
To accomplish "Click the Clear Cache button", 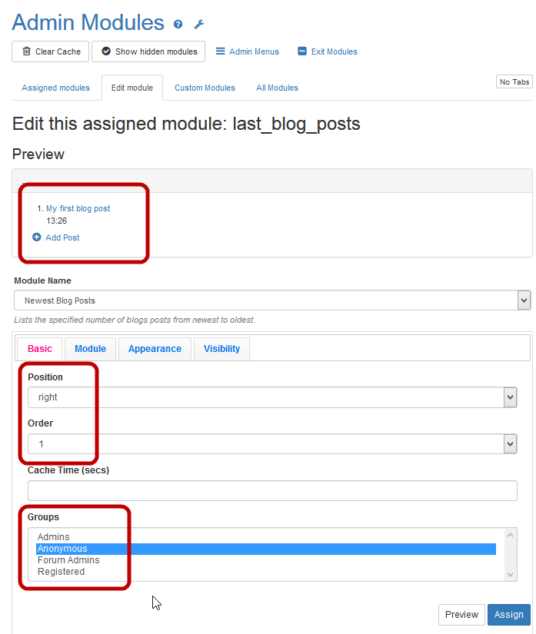I will click(51, 51).
